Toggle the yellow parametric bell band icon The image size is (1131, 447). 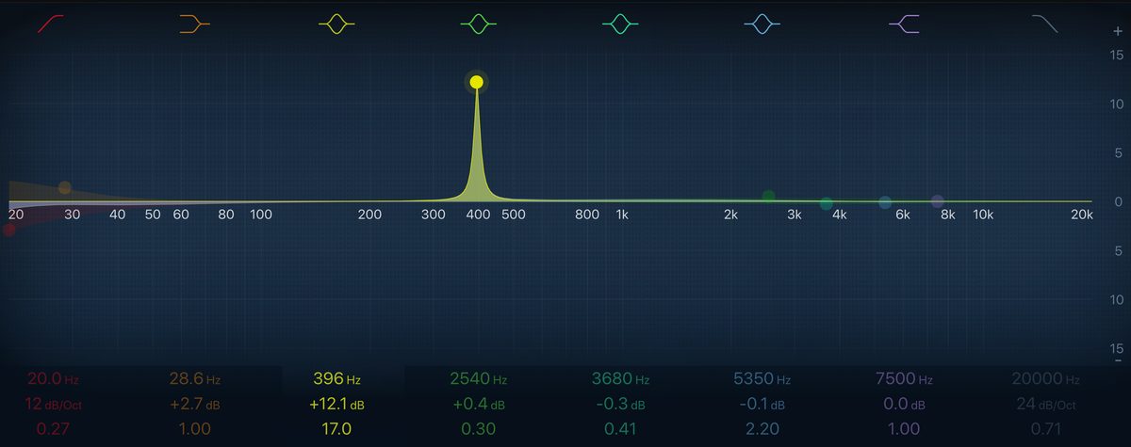[336, 24]
